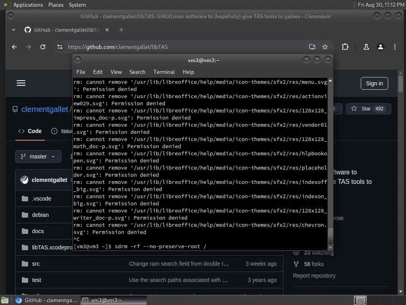
Task: Click the clock showing Fri Aug 30
Action: pyautogui.click(x=381, y=5)
